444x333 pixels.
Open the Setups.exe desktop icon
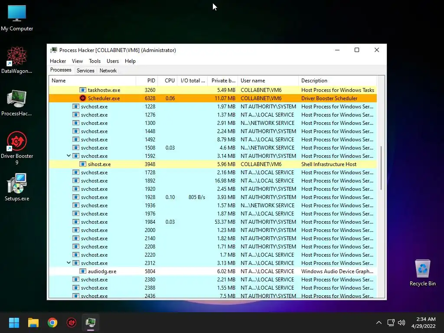coord(17,187)
